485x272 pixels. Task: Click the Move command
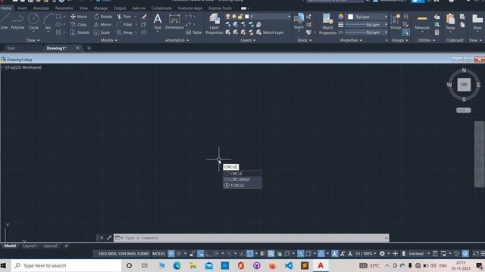79,17
